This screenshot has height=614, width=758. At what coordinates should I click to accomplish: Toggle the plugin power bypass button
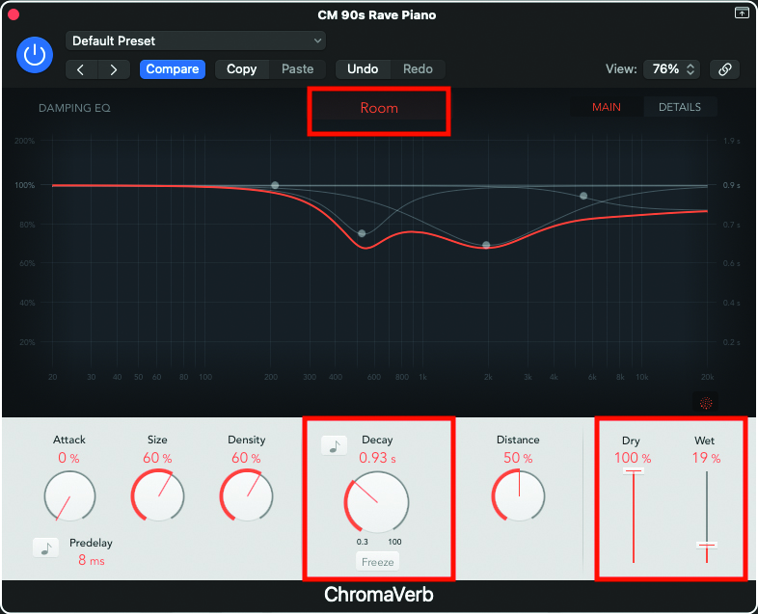(35, 55)
